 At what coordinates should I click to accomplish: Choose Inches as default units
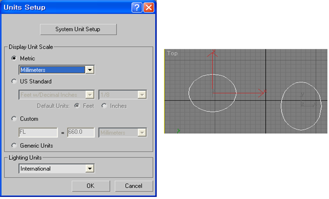pyautogui.click(x=104, y=106)
